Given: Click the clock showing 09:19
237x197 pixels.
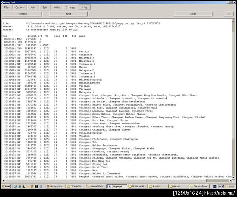Looking at the screenshot, I should coord(231,186).
